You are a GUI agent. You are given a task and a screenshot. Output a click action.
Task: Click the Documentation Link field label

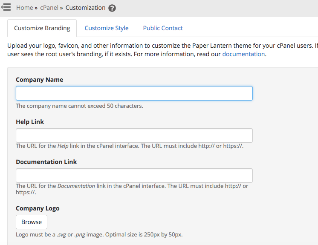46,162
